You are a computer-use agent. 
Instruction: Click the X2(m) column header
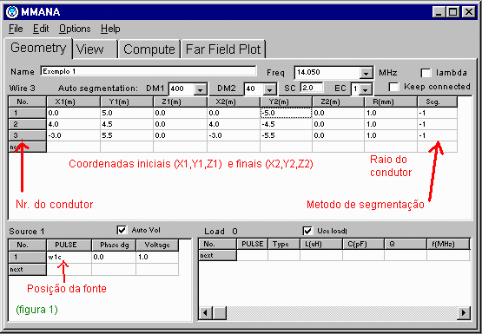point(234,102)
